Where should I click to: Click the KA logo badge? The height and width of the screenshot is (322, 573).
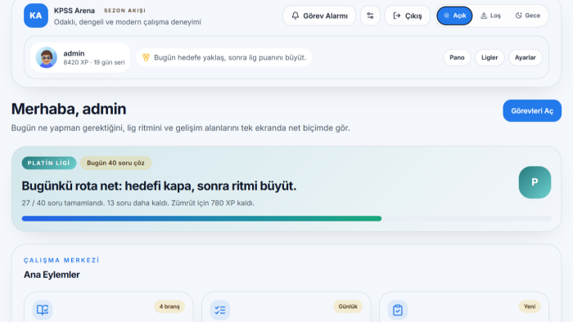[x=36, y=16]
